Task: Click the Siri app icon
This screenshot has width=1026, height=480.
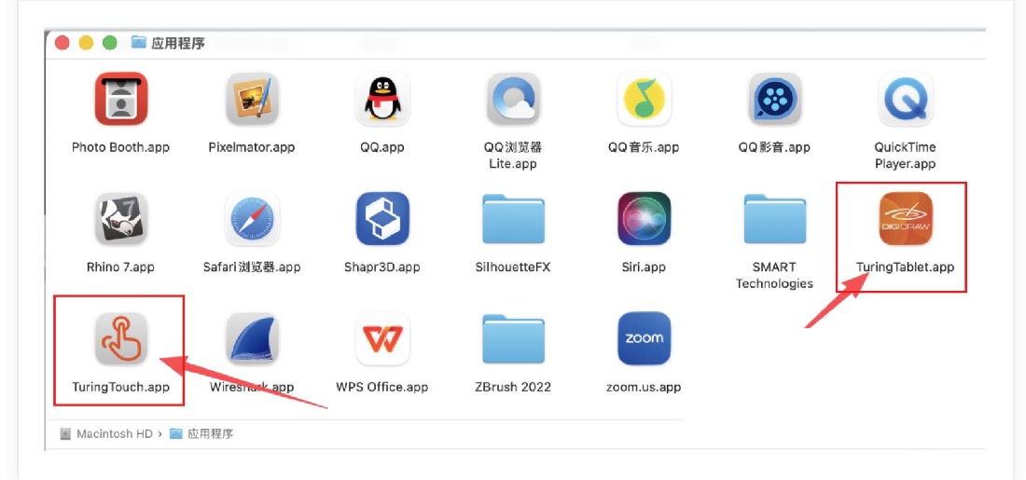Action: point(645,219)
